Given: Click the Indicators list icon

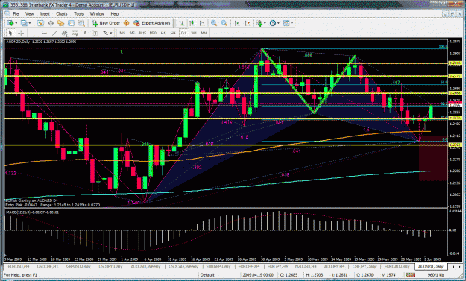Looking at the screenshot, I should click(x=259, y=23).
